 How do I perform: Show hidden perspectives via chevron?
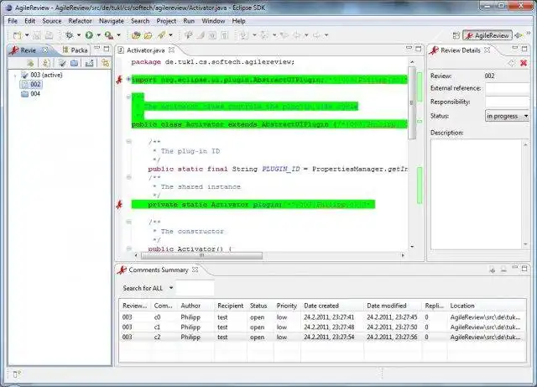[528, 34]
